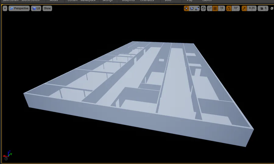Click the Build toolbar button
274x164 pixels.
[x=168, y=1]
